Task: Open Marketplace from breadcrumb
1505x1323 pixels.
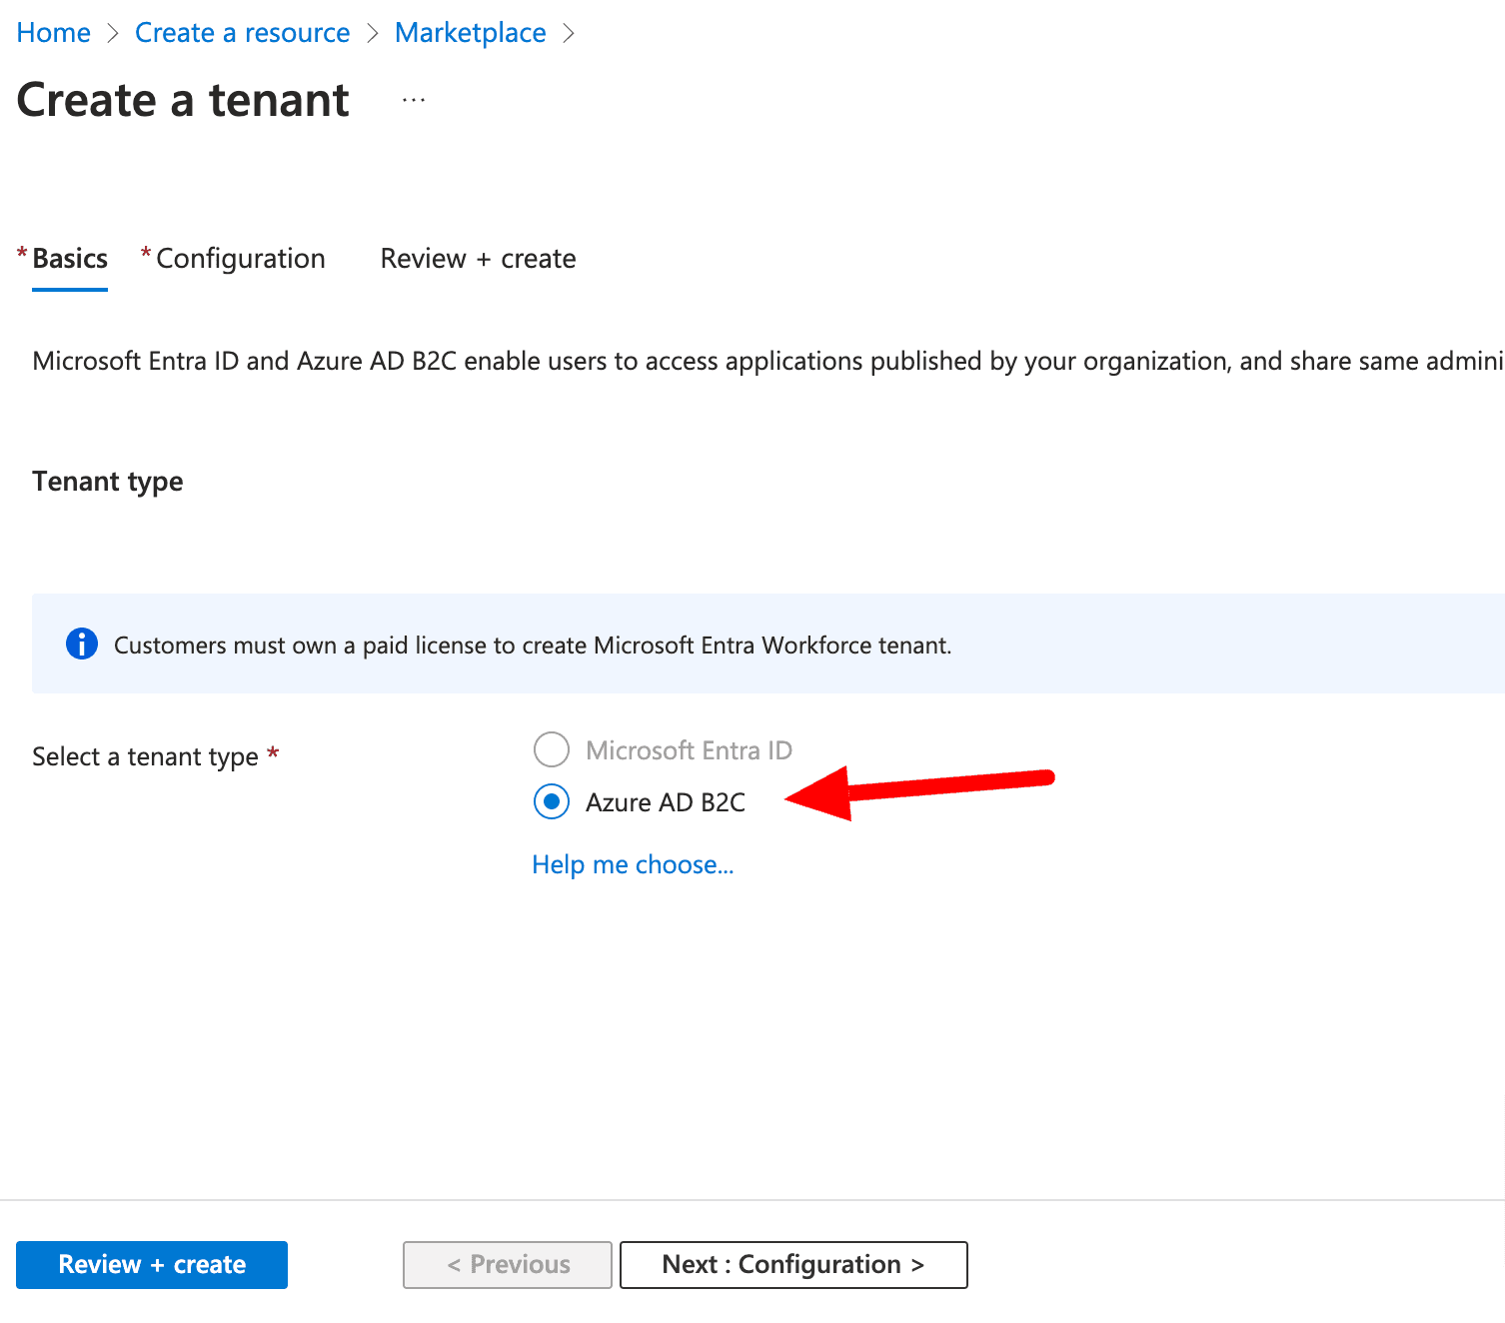Action: 470,33
